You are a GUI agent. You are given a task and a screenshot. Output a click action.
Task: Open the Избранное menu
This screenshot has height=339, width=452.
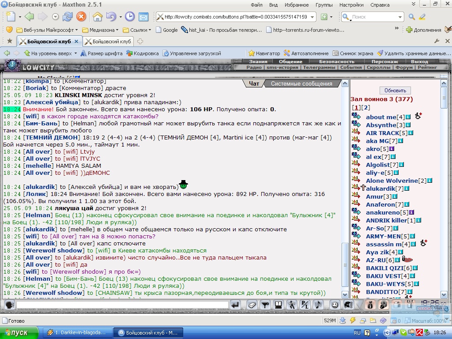click(x=296, y=5)
